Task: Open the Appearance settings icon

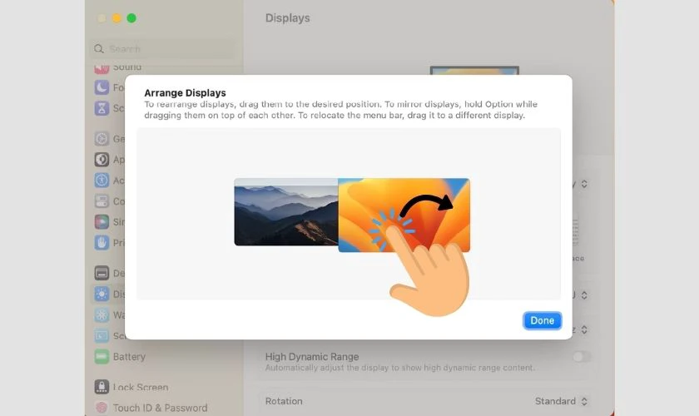Action: (x=102, y=160)
